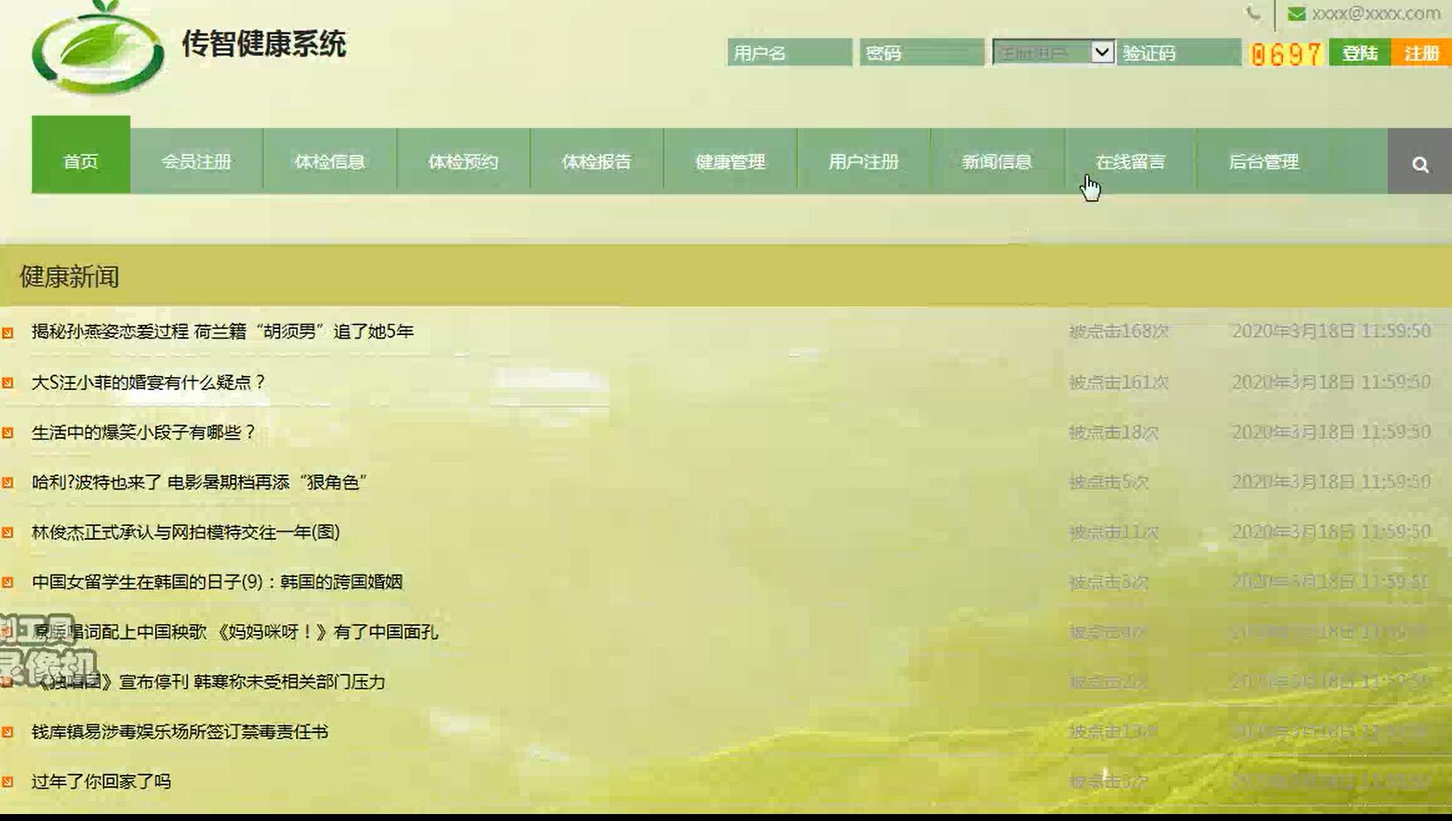The height and width of the screenshot is (821, 1452).
Task: Click news icon beside 揭秘孙燕姿恋爱过程 headline
Action: (x=10, y=331)
